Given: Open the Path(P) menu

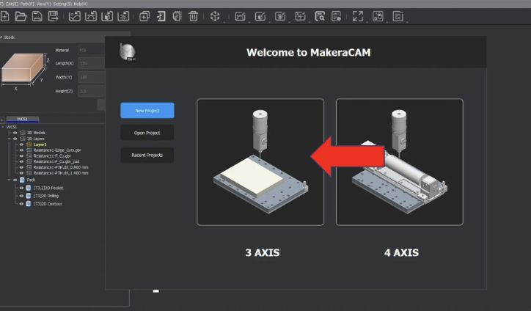Looking at the screenshot, I should [26, 3].
